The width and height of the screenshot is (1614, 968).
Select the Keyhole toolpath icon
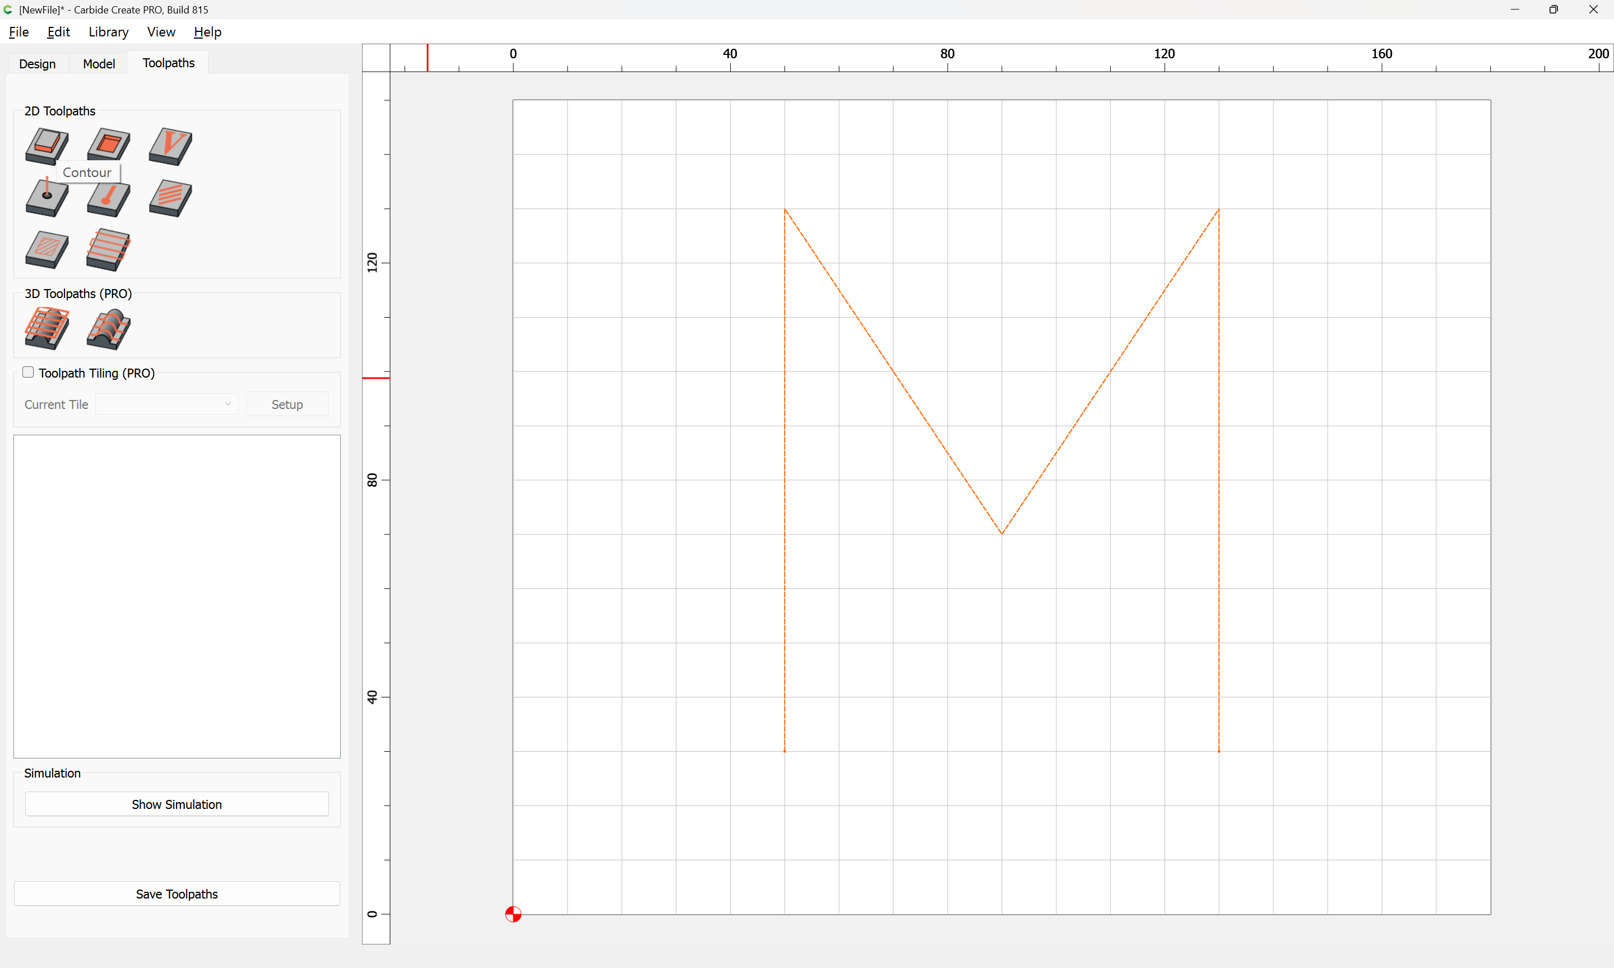pyautogui.click(x=108, y=198)
